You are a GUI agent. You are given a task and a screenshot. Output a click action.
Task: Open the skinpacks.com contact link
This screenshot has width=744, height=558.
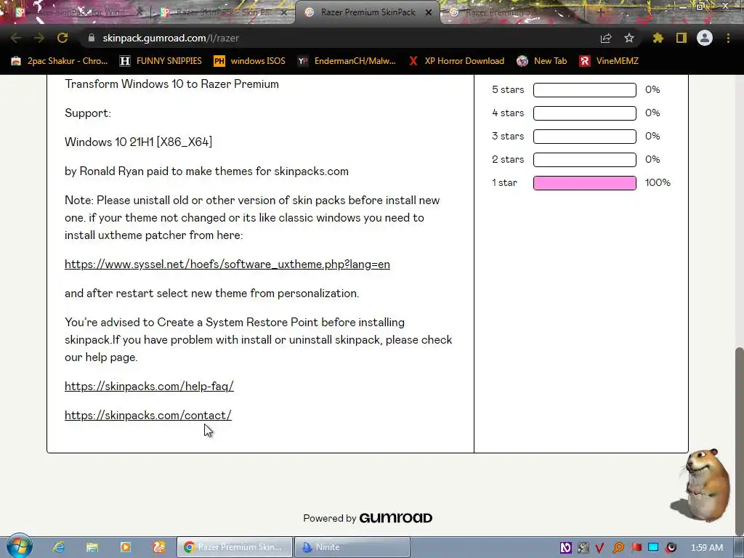148,415
